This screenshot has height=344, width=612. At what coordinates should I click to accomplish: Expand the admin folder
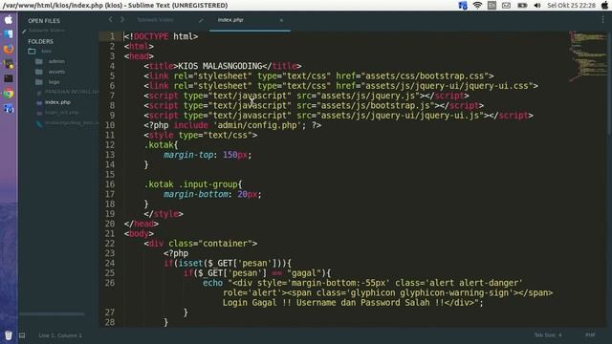tap(56, 61)
